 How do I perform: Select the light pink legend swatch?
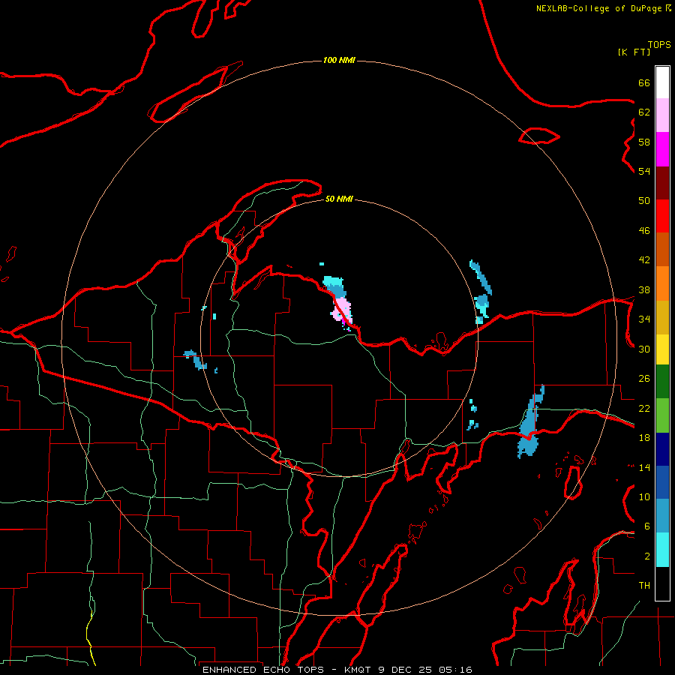pos(662,115)
